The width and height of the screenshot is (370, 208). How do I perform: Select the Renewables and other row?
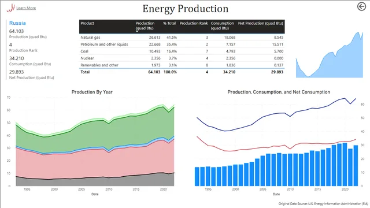coord(182,65)
